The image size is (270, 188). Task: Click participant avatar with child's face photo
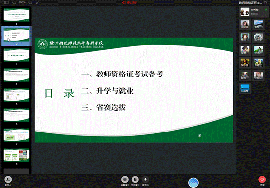[x=258, y=75]
